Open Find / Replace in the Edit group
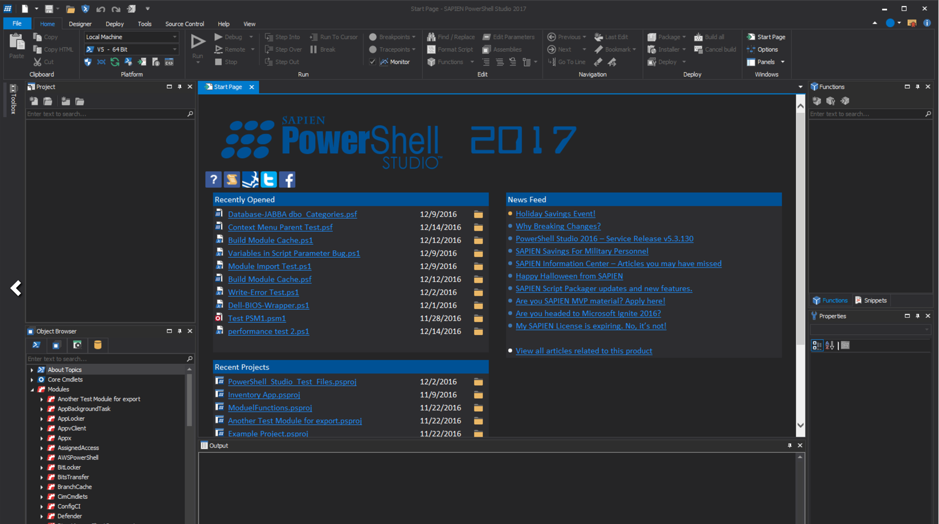939x524 pixels. 450,37
